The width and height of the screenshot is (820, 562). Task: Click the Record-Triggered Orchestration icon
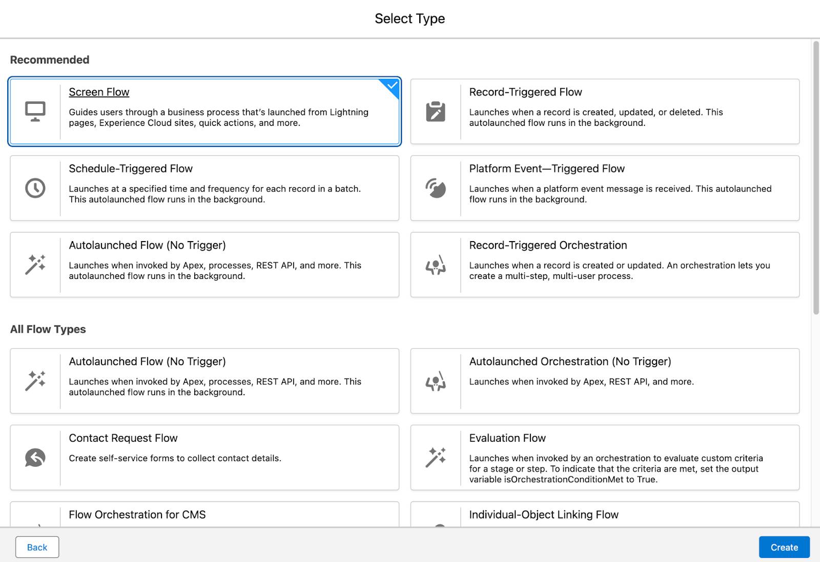pos(436,265)
